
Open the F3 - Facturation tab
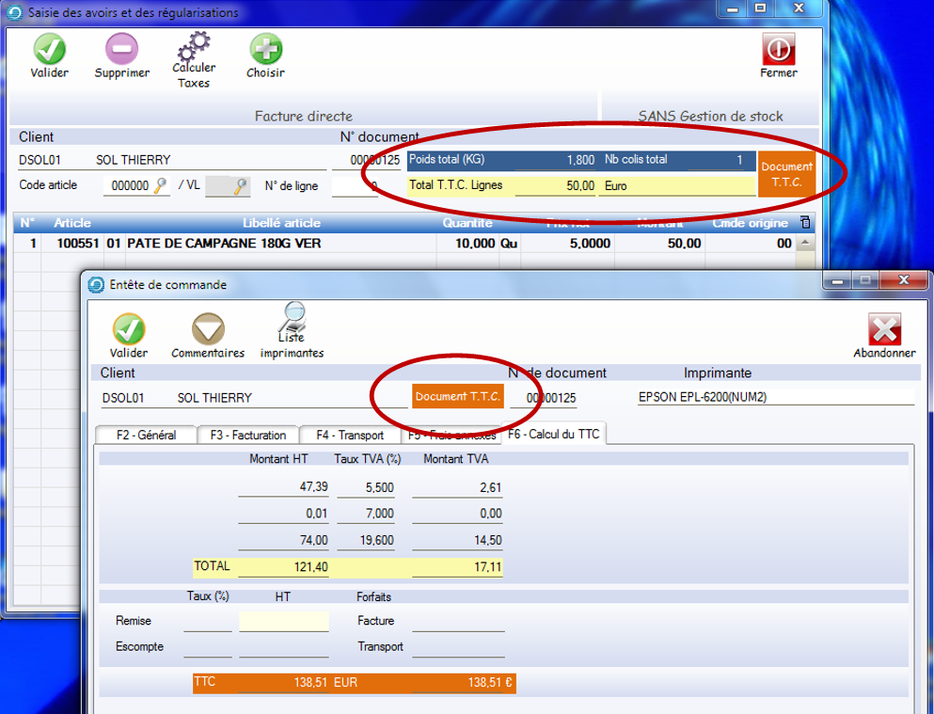248,435
